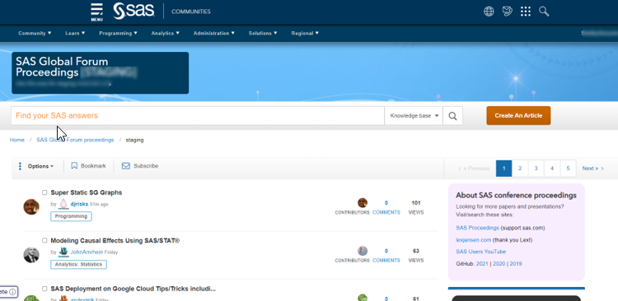Open JohnAmrhein author avatar photo
The height and width of the screenshot is (301, 618).
click(31, 255)
